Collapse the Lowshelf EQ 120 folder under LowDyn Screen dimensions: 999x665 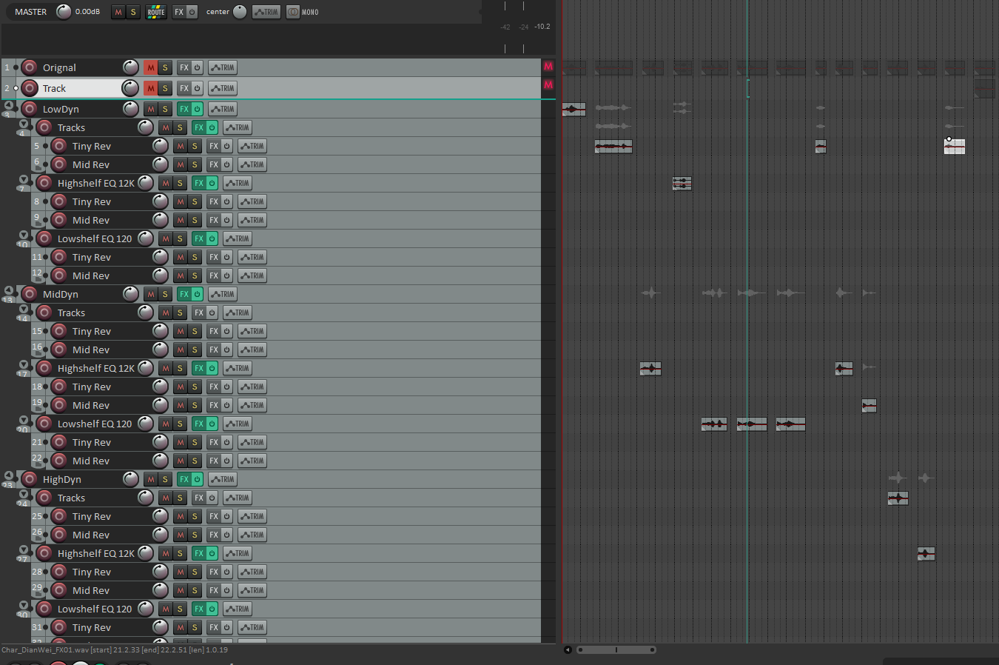click(24, 235)
